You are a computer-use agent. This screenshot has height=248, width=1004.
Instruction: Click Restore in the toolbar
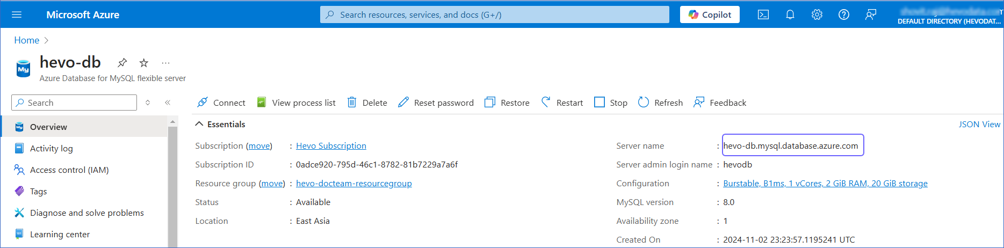pyautogui.click(x=507, y=103)
